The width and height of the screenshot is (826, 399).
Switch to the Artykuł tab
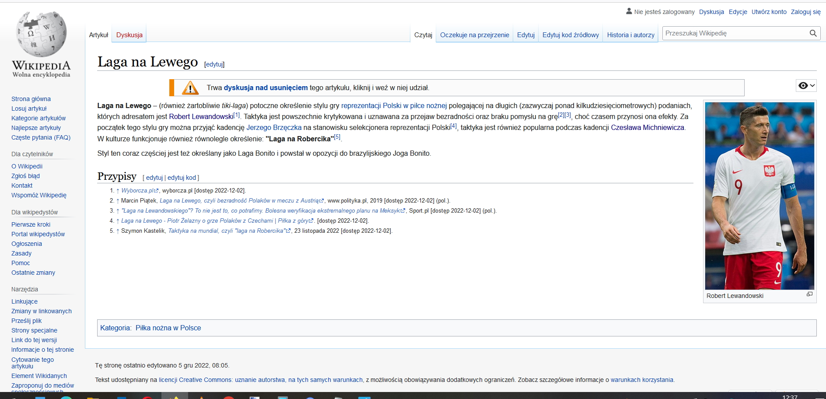click(x=98, y=35)
